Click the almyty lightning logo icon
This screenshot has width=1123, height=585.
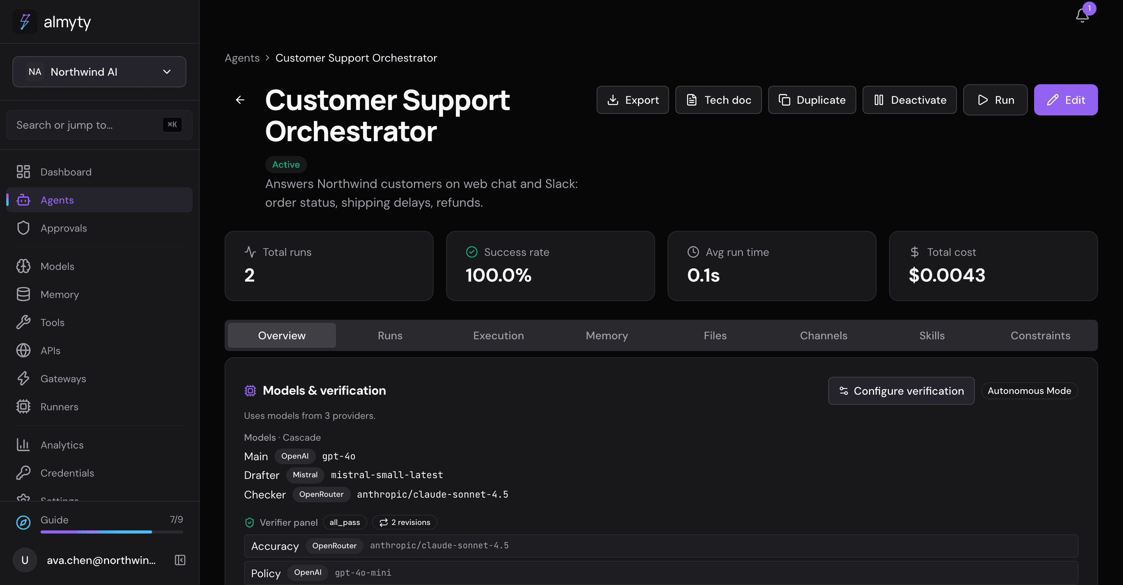coord(25,22)
